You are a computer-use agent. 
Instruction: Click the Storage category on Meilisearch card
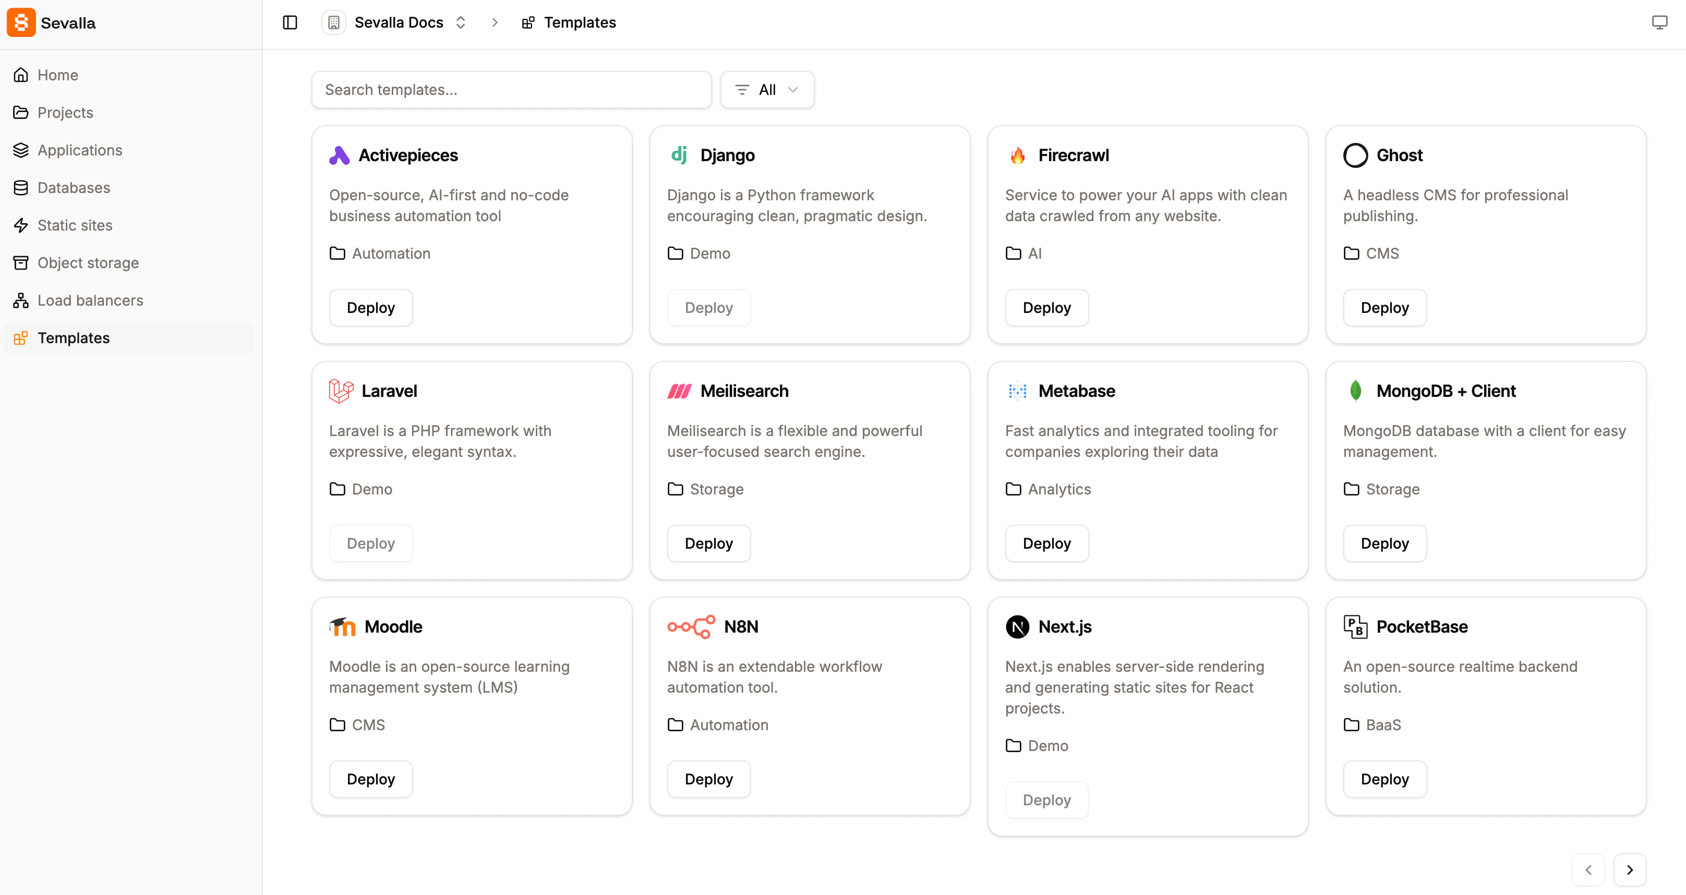[717, 489]
